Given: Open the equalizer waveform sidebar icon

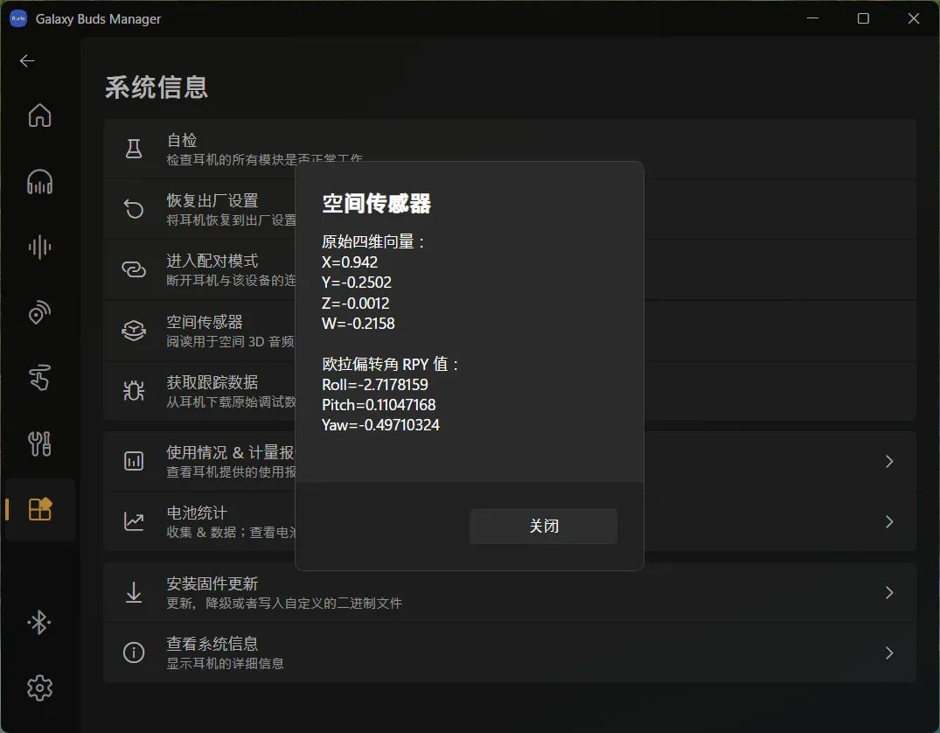Looking at the screenshot, I should [x=39, y=247].
